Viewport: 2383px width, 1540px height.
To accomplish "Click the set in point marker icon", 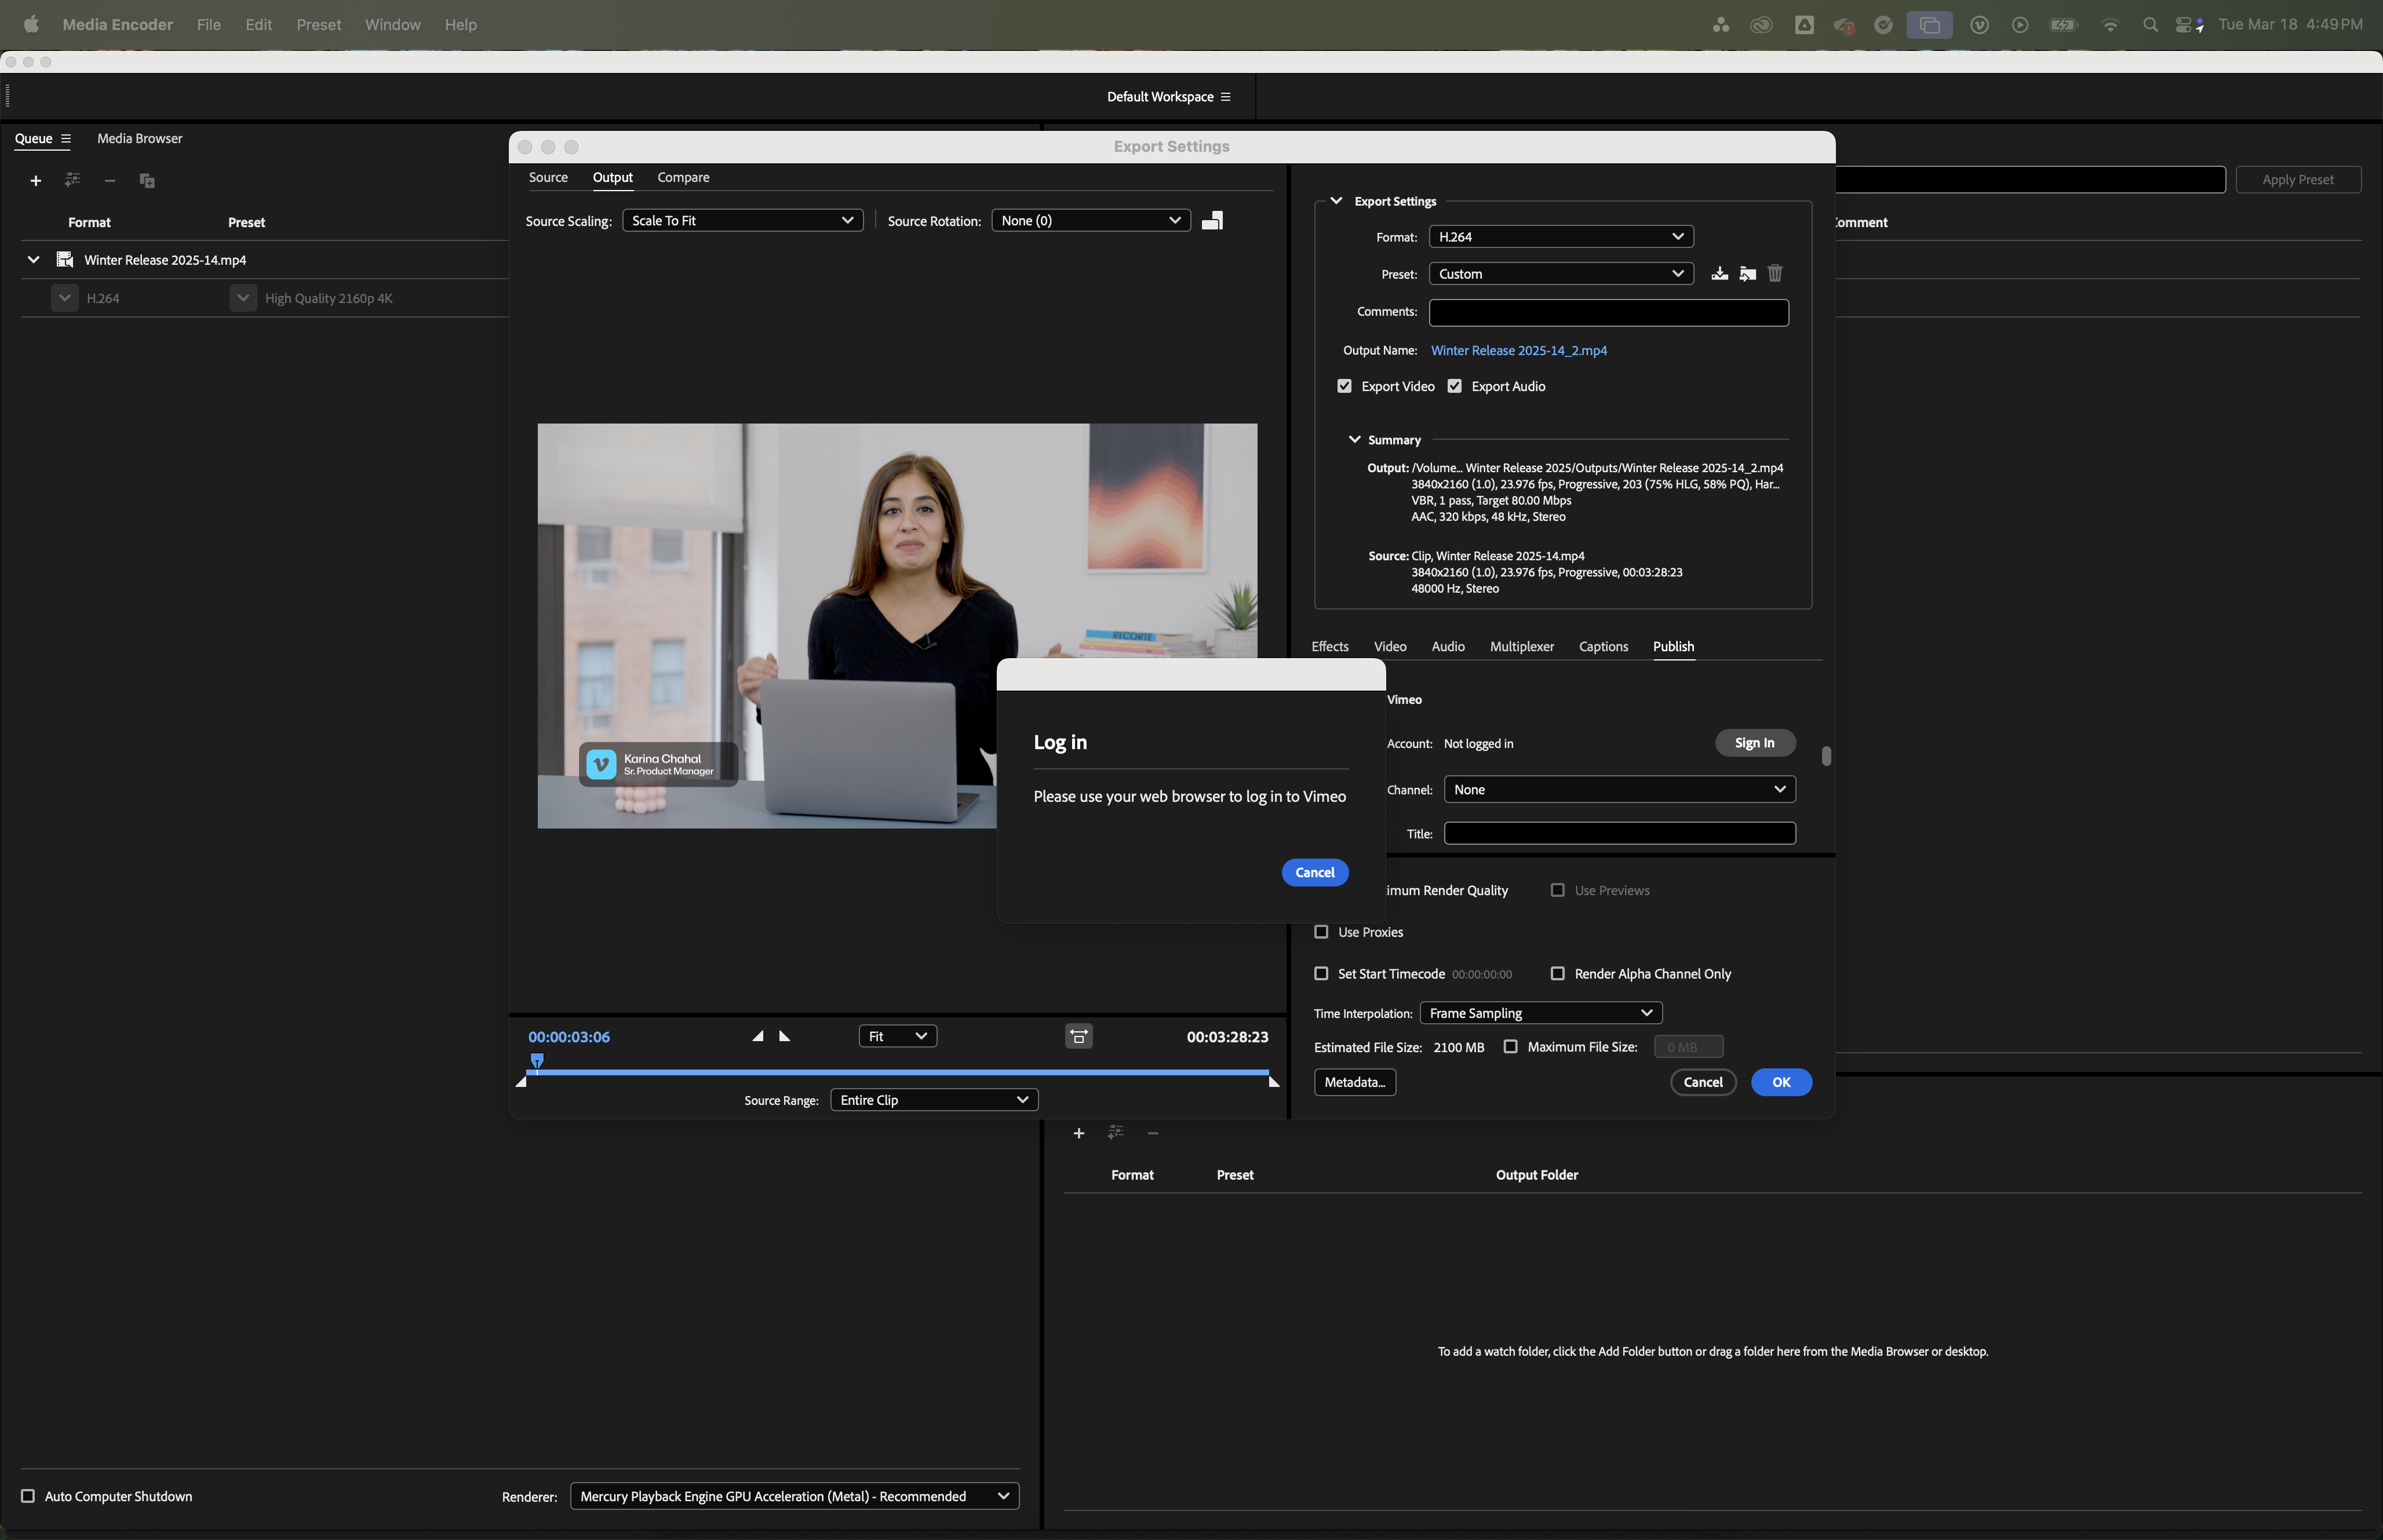I will 758,1037.
